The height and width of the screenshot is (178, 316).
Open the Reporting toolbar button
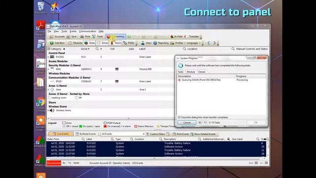pyautogui.click(x=161, y=43)
